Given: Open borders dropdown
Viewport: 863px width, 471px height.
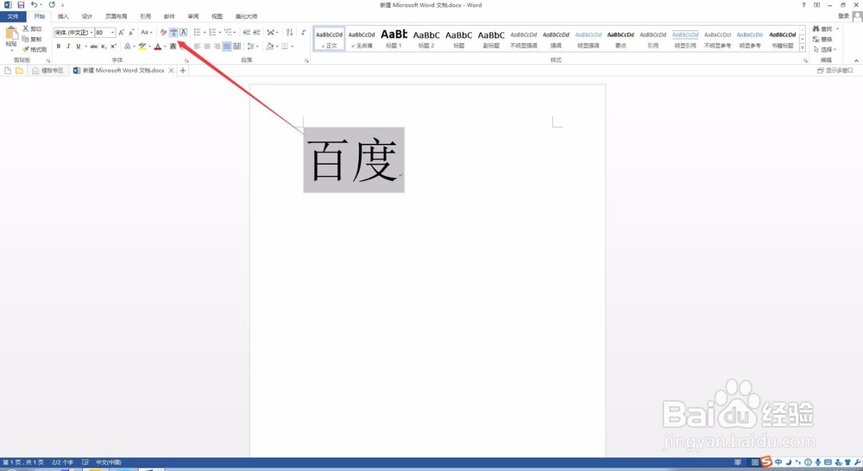Looking at the screenshot, I should (287, 47).
